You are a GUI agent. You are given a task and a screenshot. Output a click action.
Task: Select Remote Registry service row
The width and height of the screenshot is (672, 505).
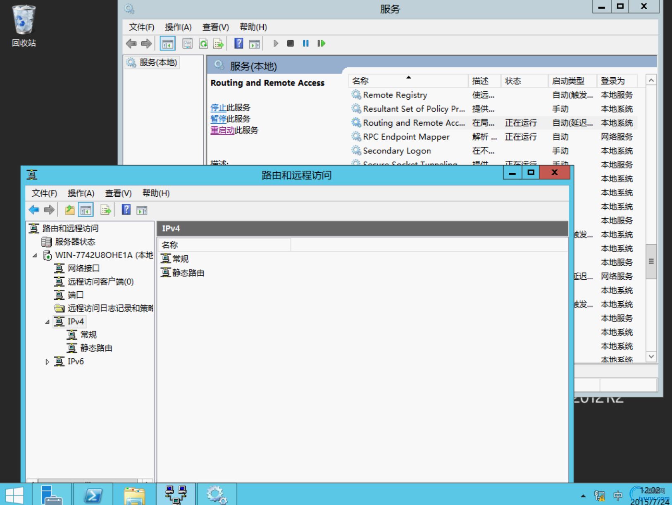493,95
